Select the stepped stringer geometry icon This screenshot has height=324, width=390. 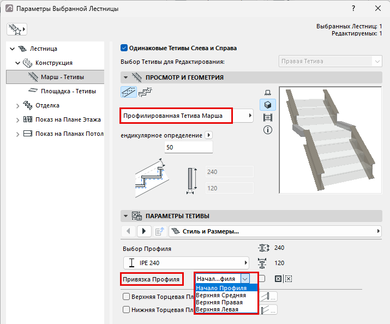[x=145, y=92]
